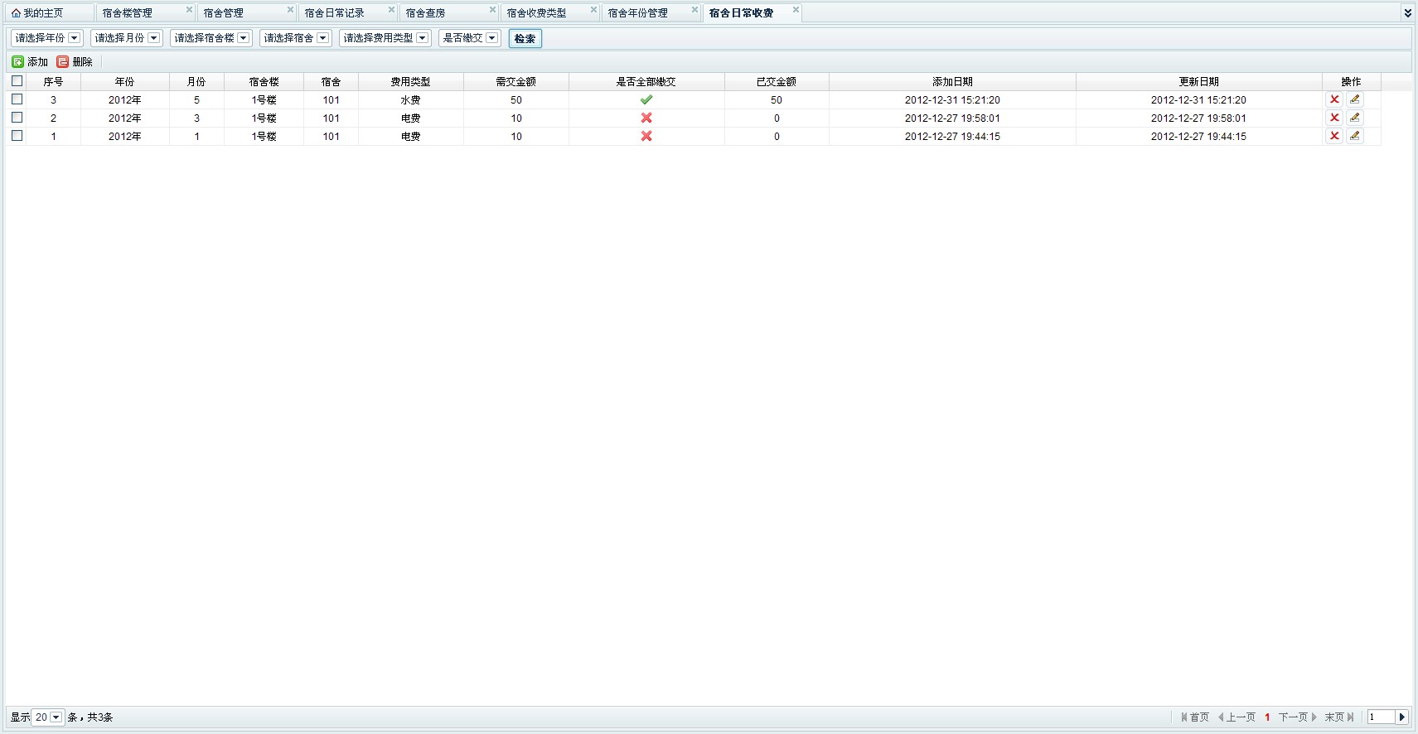Switch to the 宿舍收费类型 tab

pos(537,13)
